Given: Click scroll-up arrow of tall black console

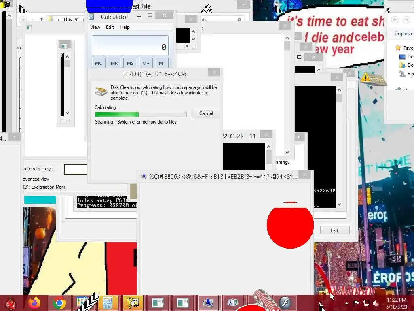Looking at the screenshot, I should coord(340,90).
